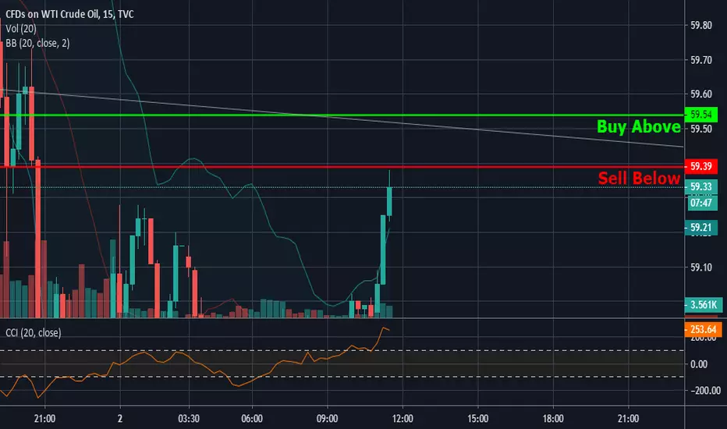Click the 21:00 time label after 18:00

click(628, 418)
